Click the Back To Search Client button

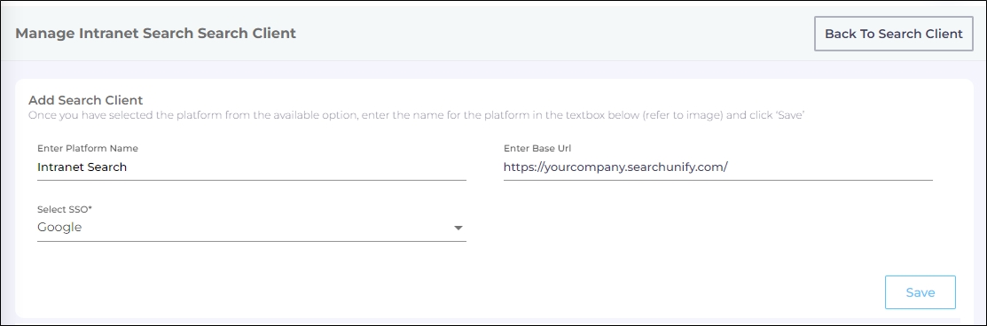coord(893,34)
